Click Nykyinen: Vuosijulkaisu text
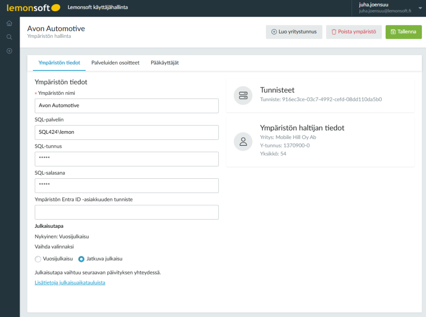 point(62,237)
